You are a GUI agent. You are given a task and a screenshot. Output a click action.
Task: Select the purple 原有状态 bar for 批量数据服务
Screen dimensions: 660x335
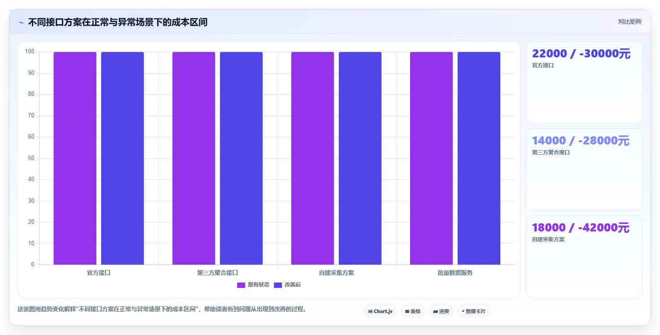tap(432, 158)
